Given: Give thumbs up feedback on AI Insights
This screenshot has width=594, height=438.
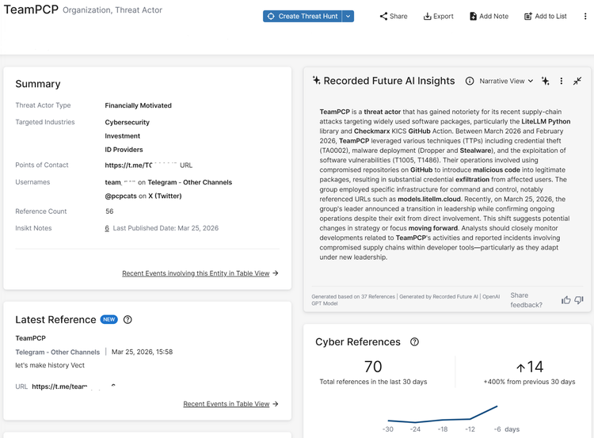Looking at the screenshot, I should pyautogui.click(x=565, y=300).
